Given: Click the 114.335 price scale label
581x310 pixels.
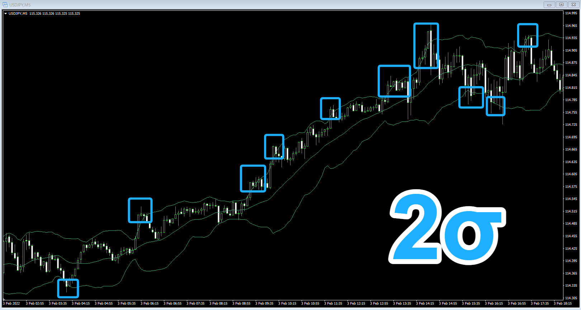Looking at the screenshot, I should click(571, 286).
